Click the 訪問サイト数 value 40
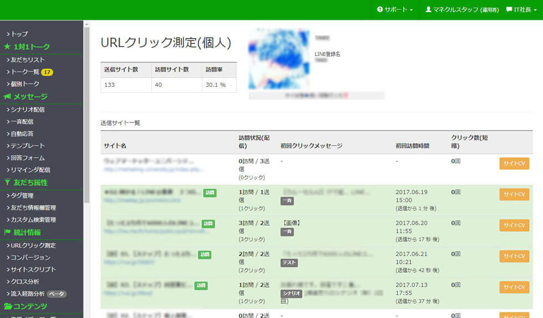 tap(158, 85)
